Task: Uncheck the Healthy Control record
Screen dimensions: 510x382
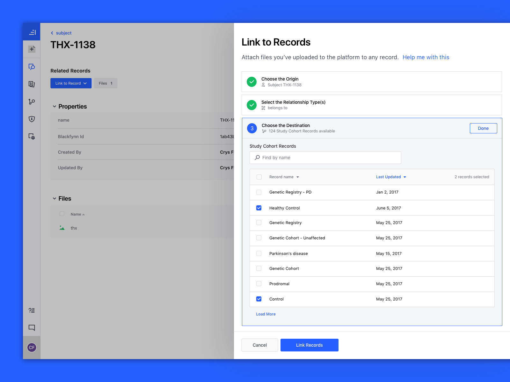Action: [259, 208]
